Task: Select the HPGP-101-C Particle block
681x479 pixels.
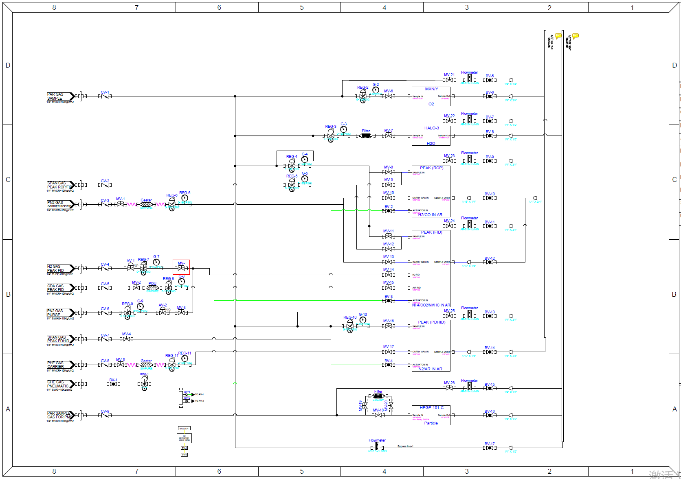Action: (x=431, y=415)
